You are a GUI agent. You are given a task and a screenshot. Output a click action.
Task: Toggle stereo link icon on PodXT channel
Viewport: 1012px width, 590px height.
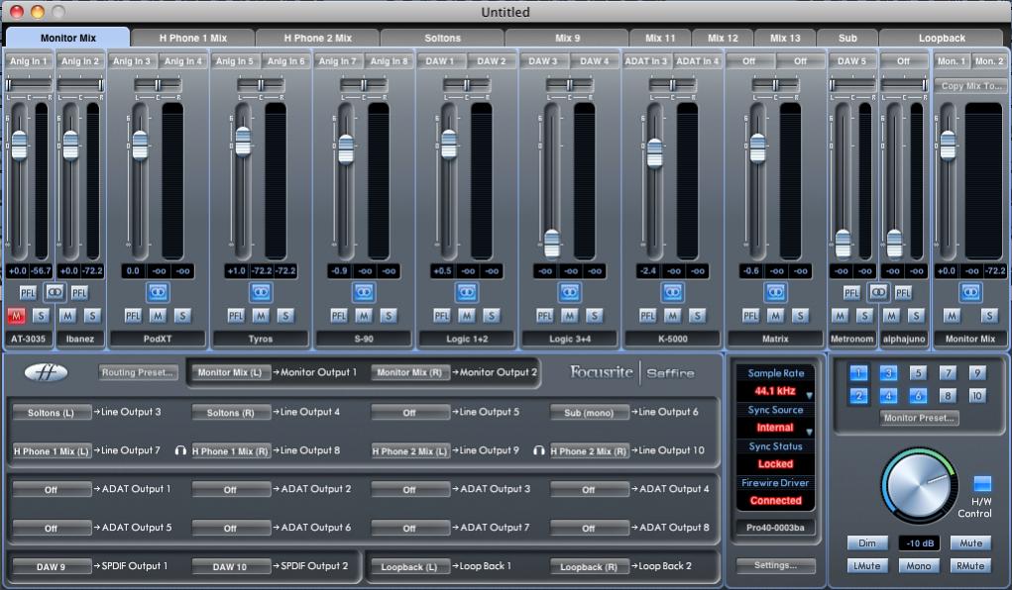tap(158, 293)
